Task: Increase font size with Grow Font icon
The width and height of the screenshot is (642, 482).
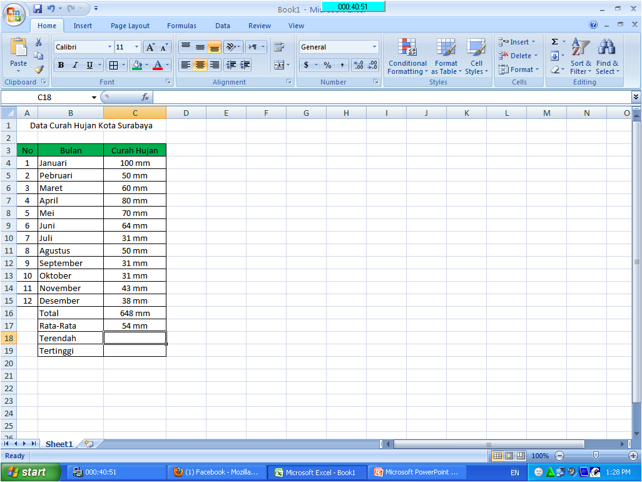Action: pyautogui.click(x=150, y=47)
